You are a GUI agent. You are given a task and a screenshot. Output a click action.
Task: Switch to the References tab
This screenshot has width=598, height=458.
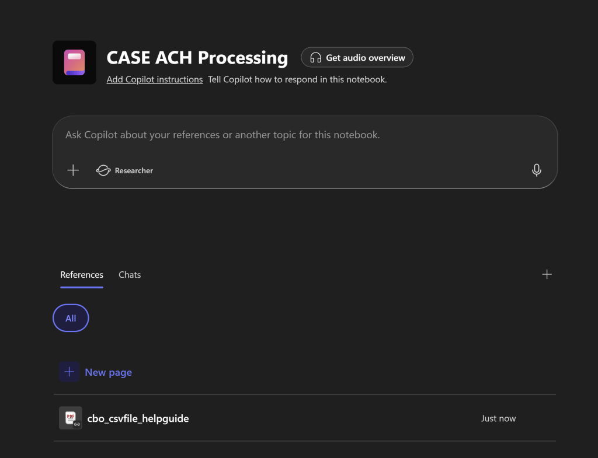pyautogui.click(x=82, y=275)
